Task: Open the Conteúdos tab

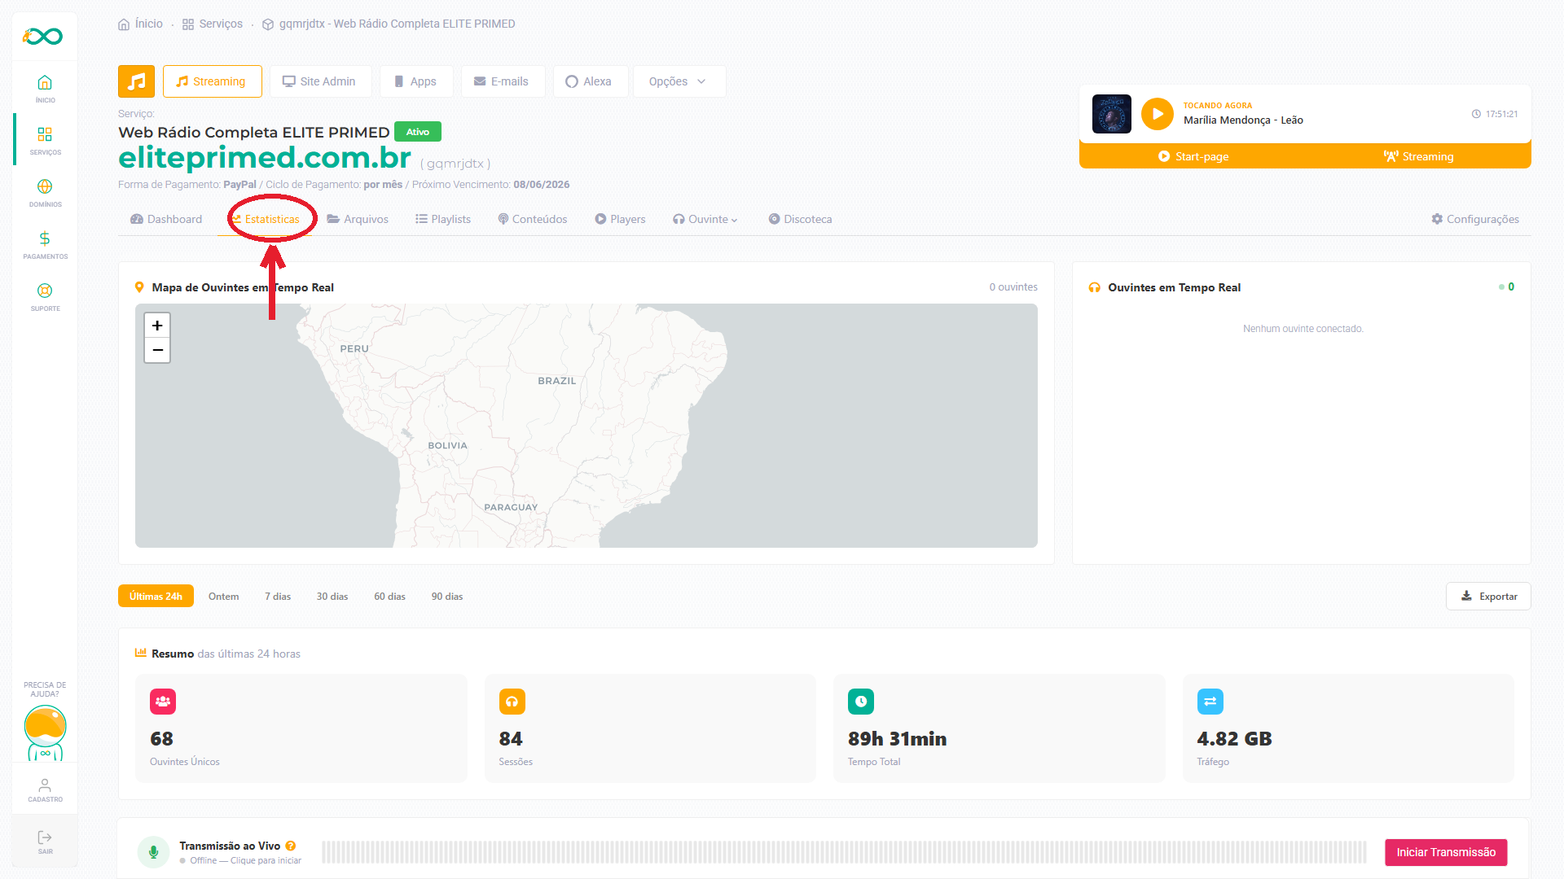Action: [533, 219]
